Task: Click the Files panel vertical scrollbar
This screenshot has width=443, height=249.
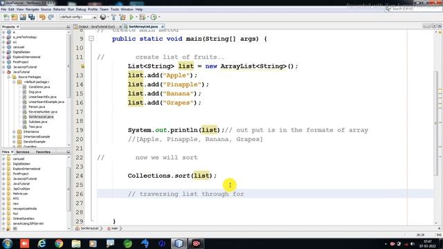Action: click(68, 189)
